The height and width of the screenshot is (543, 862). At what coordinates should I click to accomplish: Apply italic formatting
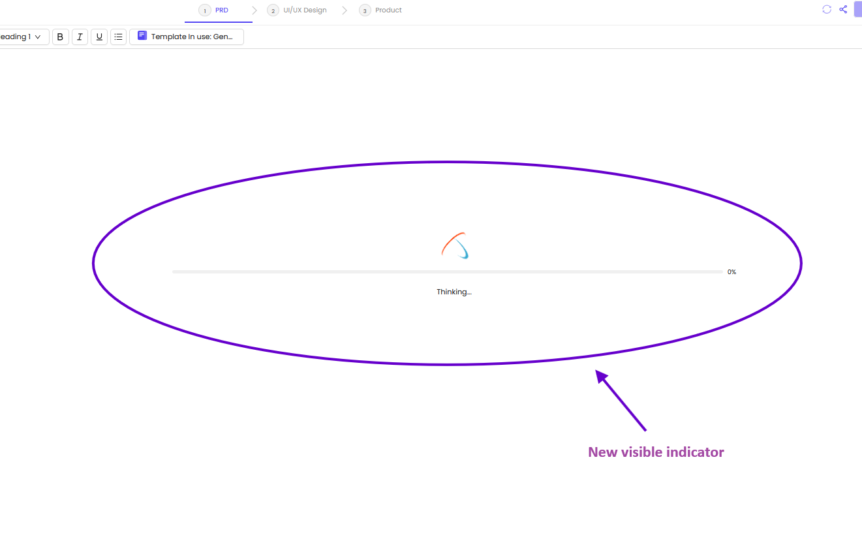point(80,37)
